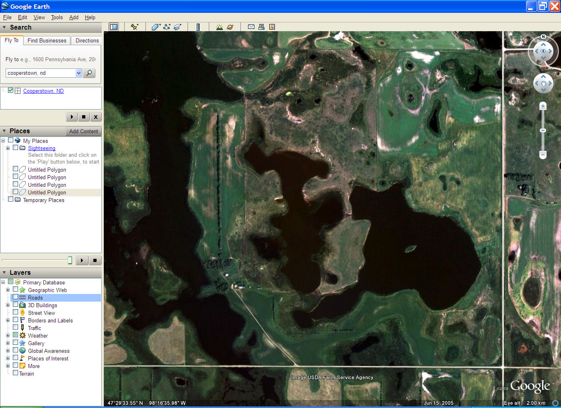Expand the Borders and Labels node
This screenshot has width=561, height=408.
[x=8, y=320]
